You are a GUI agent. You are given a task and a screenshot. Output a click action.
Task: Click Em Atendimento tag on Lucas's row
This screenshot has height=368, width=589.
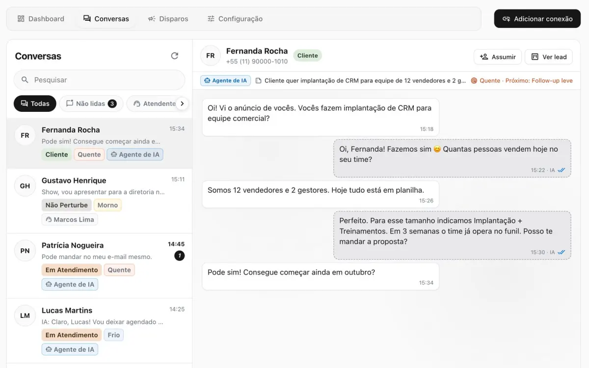point(72,335)
